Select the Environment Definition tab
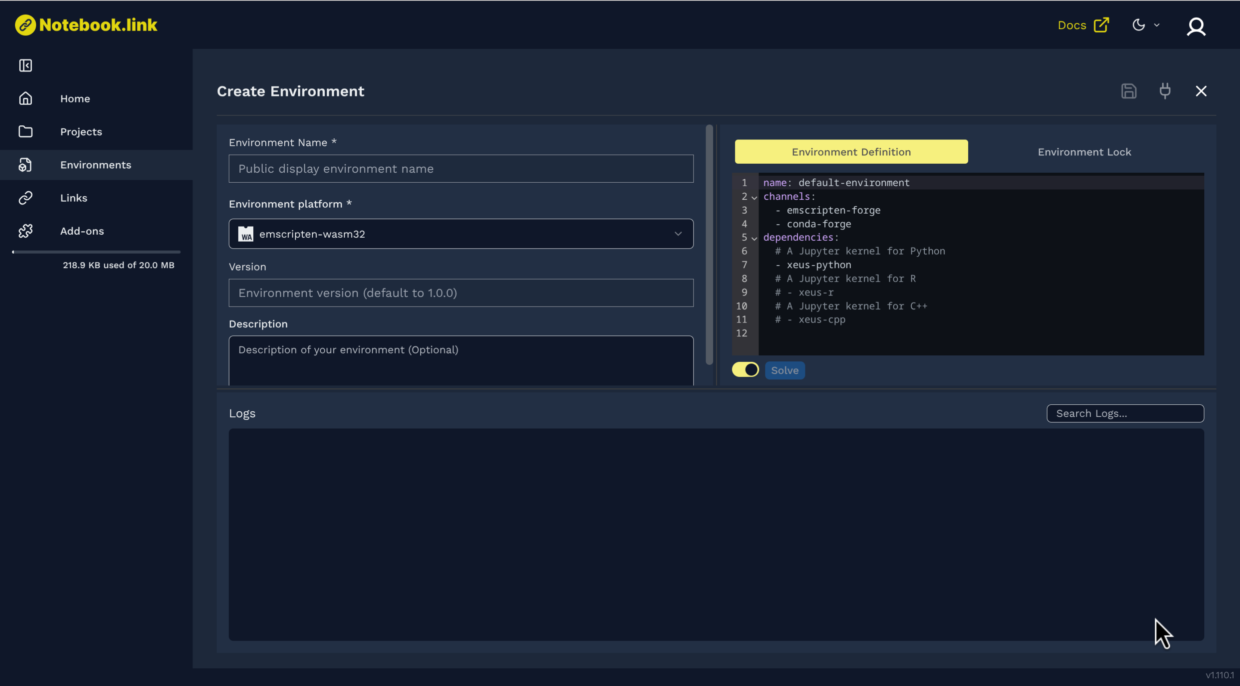 (851, 152)
